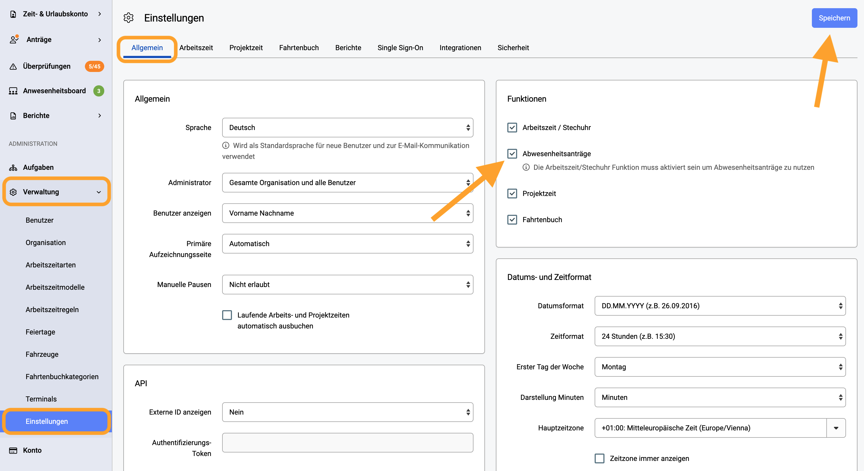Image resolution: width=864 pixels, height=471 pixels.
Task: Uncheck the Fahrtenbuch function checkbox
Action: 512,220
